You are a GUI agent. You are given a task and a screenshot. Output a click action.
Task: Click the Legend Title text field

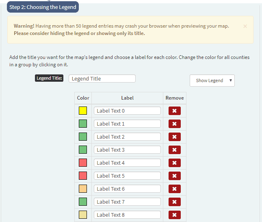pyautogui.click(x=102, y=78)
